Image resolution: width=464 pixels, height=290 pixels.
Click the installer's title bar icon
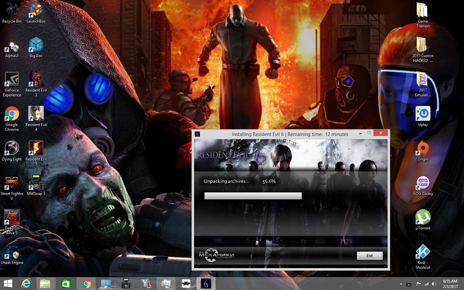point(197,134)
